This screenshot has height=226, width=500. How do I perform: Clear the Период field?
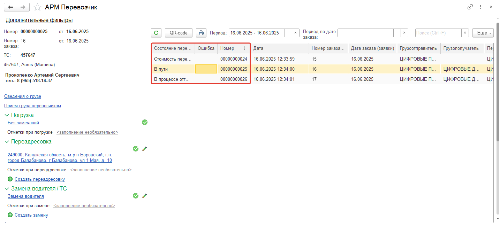coord(296,33)
